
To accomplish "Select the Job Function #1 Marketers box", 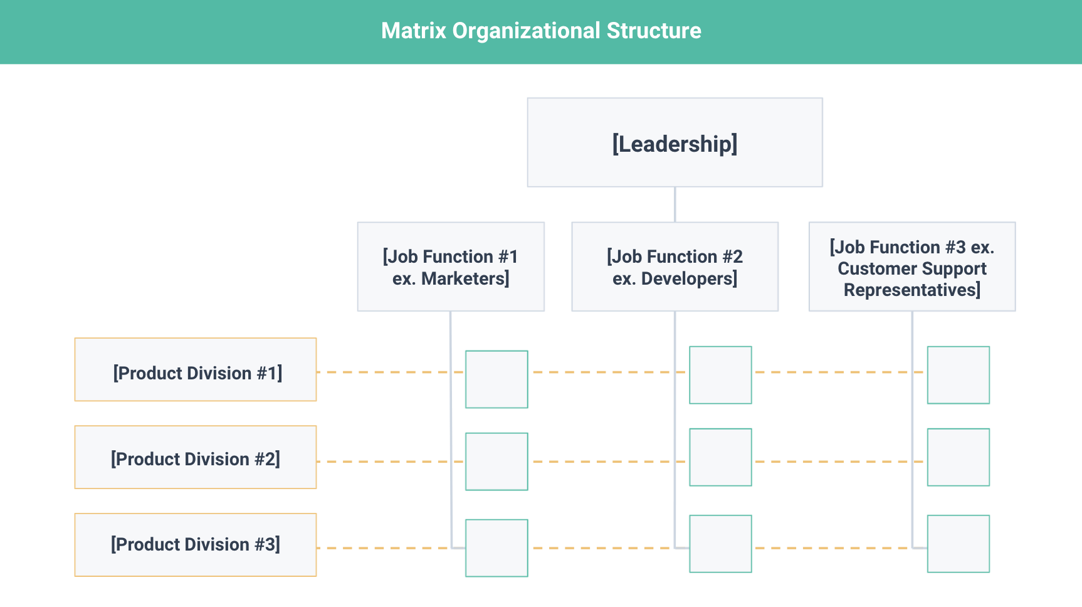I will click(x=451, y=267).
